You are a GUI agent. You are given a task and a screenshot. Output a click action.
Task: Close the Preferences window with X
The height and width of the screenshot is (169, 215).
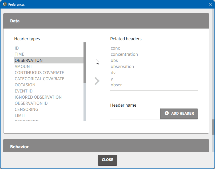pos(210,4)
